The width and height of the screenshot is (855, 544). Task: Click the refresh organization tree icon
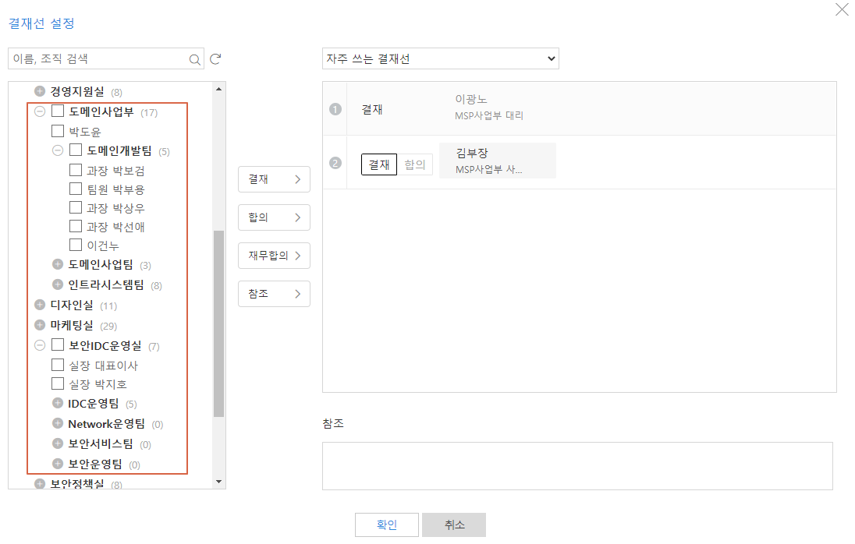click(216, 59)
